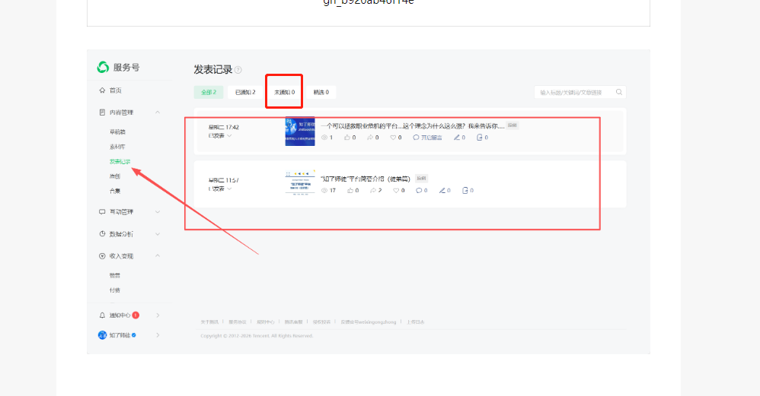The height and width of the screenshot is (396, 760).
Task: Open 合集 under 内容管理
Action: coord(115,191)
